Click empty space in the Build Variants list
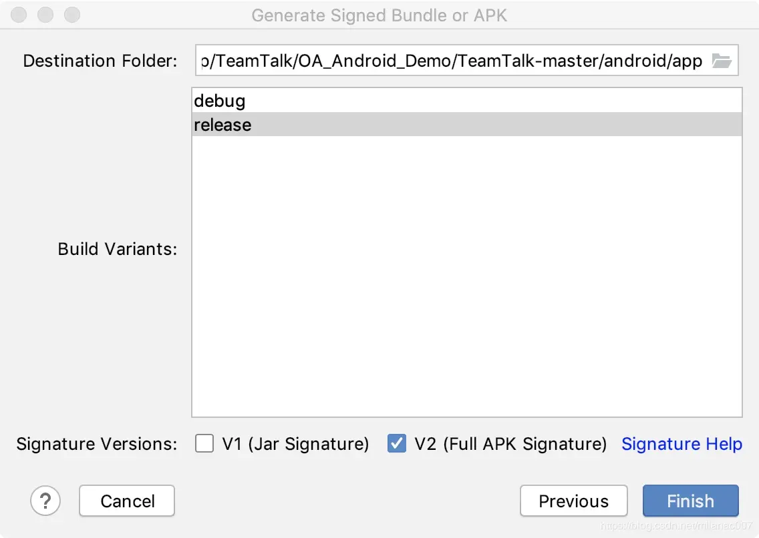Screen dimensions: 759x538 (x=466, y=280)
